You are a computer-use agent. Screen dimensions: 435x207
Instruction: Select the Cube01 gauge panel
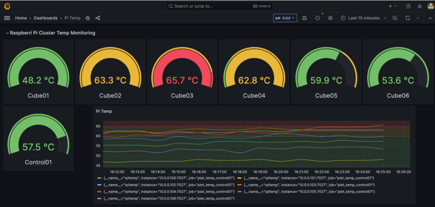pyautogui.click(x=38, y=72)
